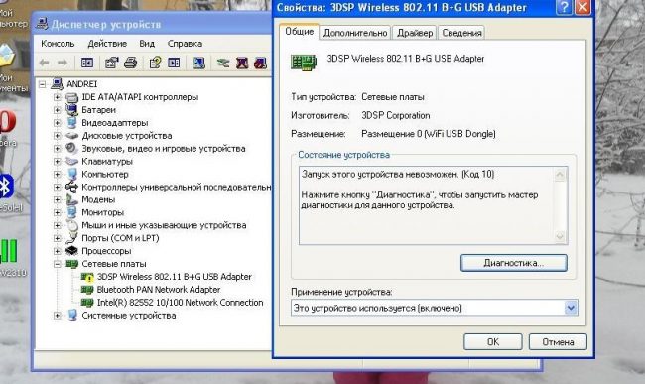Click the Видеоадаптеры display icon
Screen dimensions: 645x384
pos(72,122)
